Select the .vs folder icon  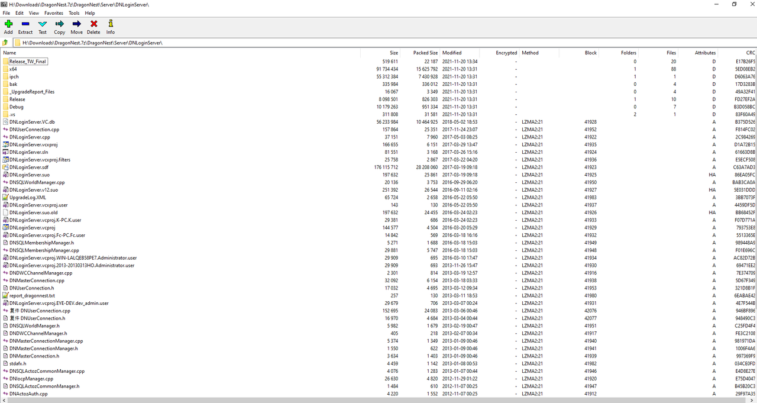[x=5, y=114]
